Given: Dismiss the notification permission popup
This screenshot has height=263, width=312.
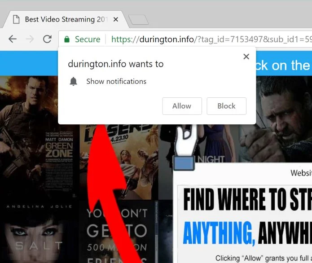Looking at the screenshot, I should point(246,57).
